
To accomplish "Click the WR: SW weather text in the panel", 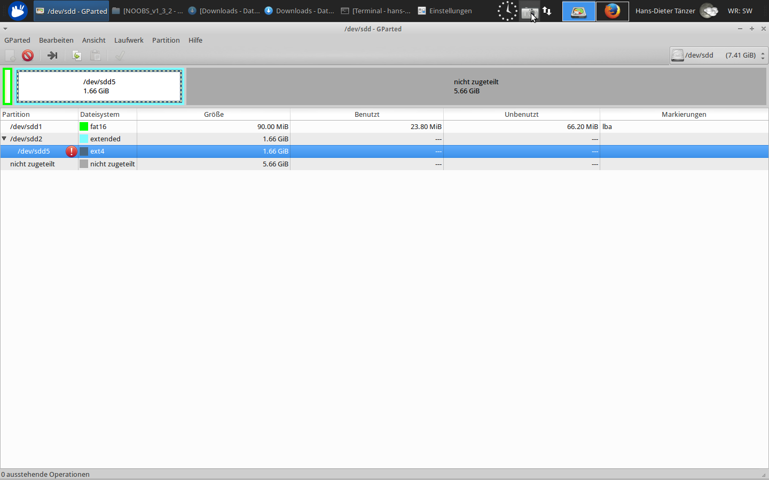I will pos(740,11).
